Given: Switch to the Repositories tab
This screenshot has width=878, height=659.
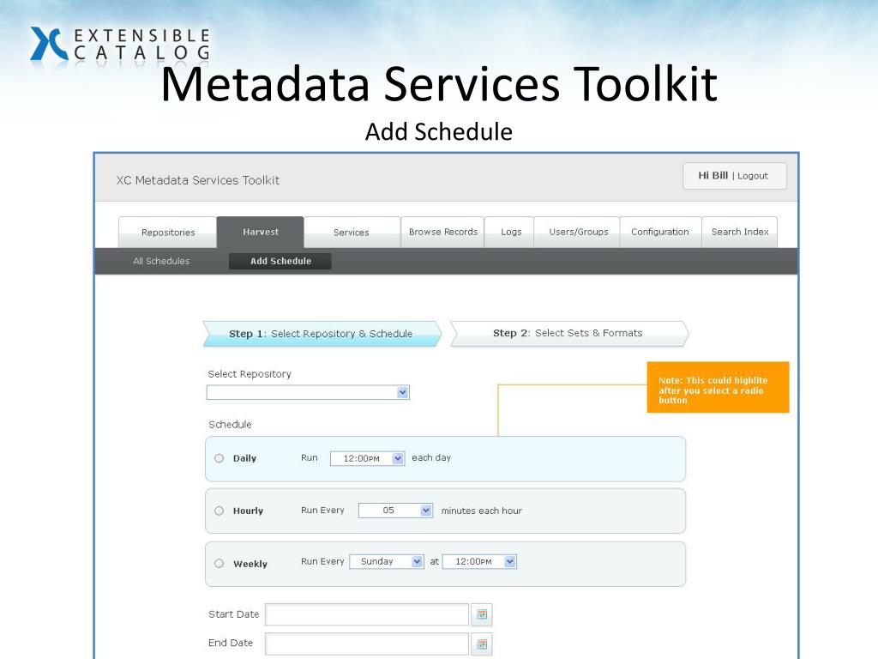Looking at the screenshot, I should [167, 232].
